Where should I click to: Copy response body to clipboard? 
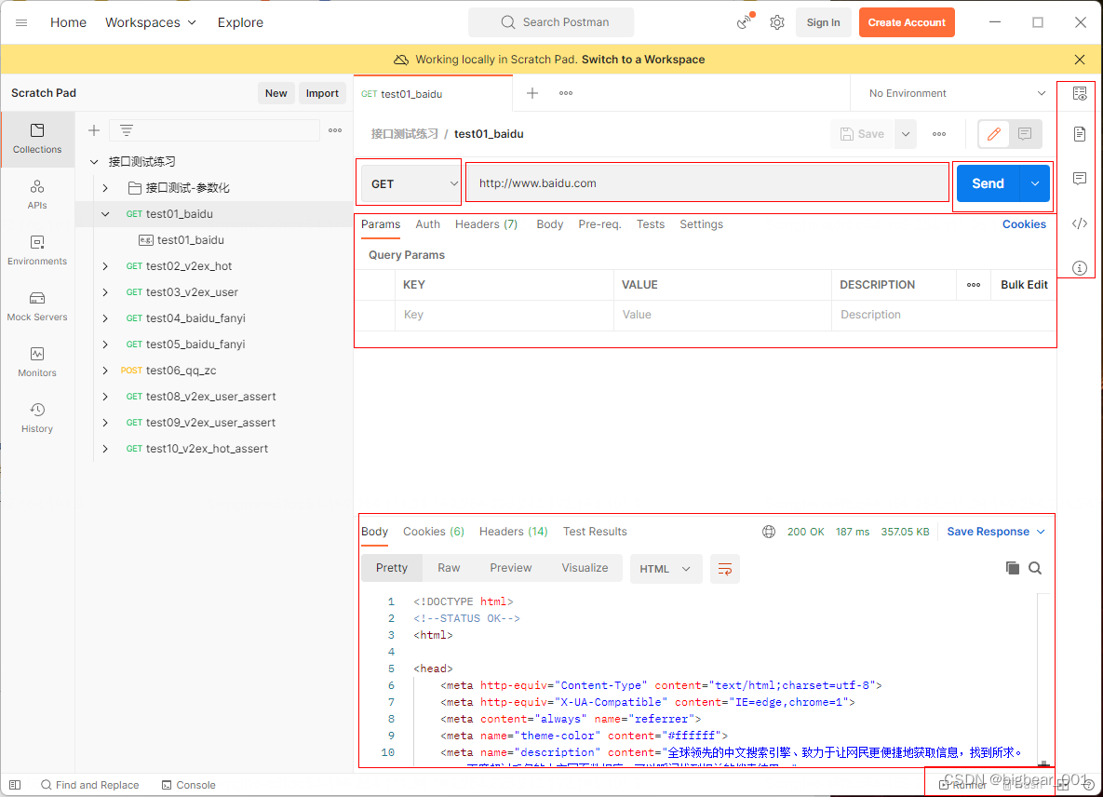click(1013, 568)
